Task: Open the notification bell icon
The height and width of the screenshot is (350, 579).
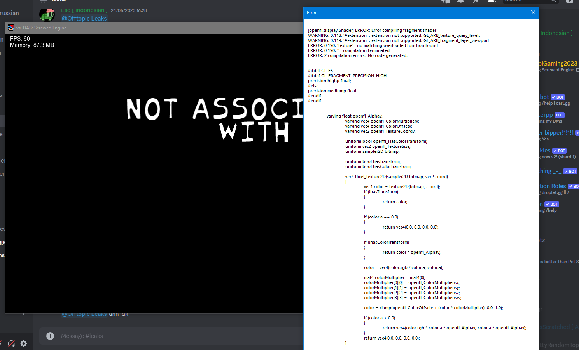Action: (x=461, y=2)
